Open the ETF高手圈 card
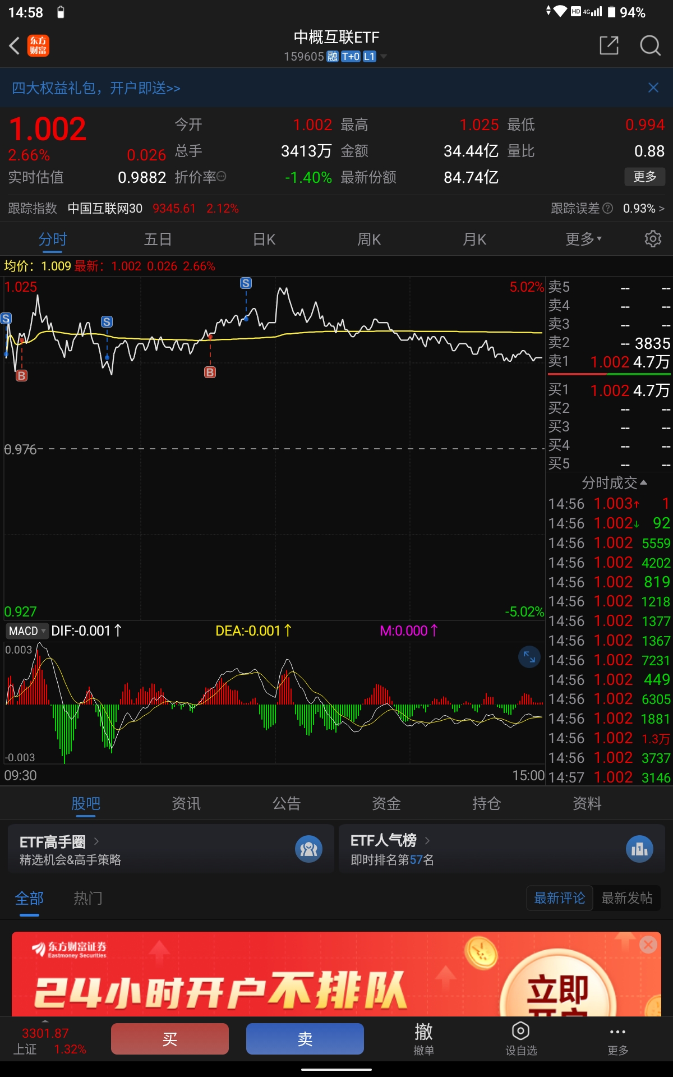The image size is (673, 1077). 171,849
